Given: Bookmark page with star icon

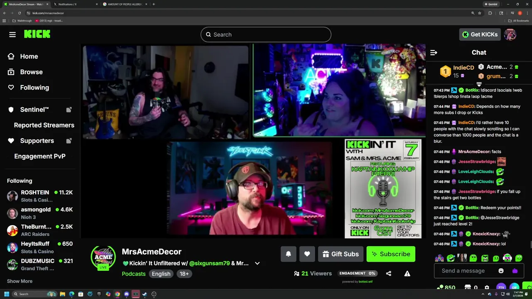Looking at the screenshot, I should [x=480, y=13].
